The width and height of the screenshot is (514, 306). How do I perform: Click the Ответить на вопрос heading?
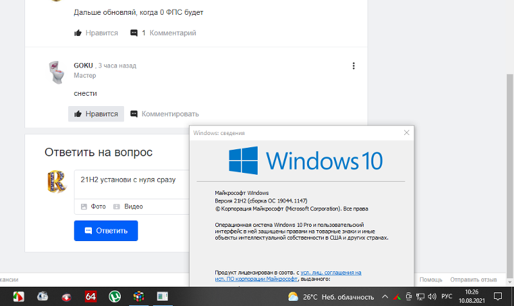[98, 152]
